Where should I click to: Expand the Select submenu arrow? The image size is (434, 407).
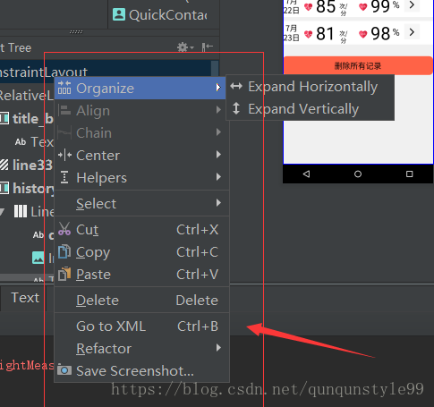point(218,203)
